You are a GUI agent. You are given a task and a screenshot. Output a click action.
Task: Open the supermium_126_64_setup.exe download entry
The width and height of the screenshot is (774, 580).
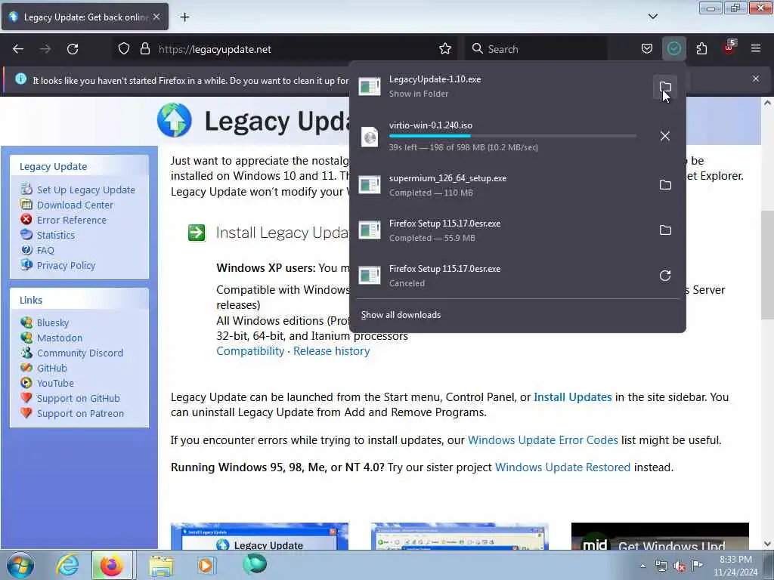click(x=502, y=185)
